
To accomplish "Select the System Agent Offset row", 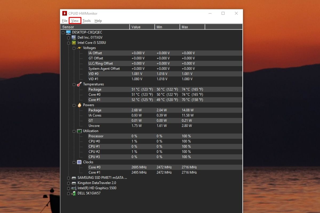I will point(165,69).
